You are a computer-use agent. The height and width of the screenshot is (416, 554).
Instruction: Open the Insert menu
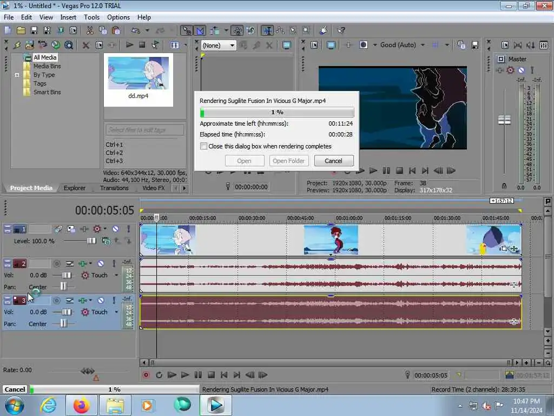coord(68,17)
